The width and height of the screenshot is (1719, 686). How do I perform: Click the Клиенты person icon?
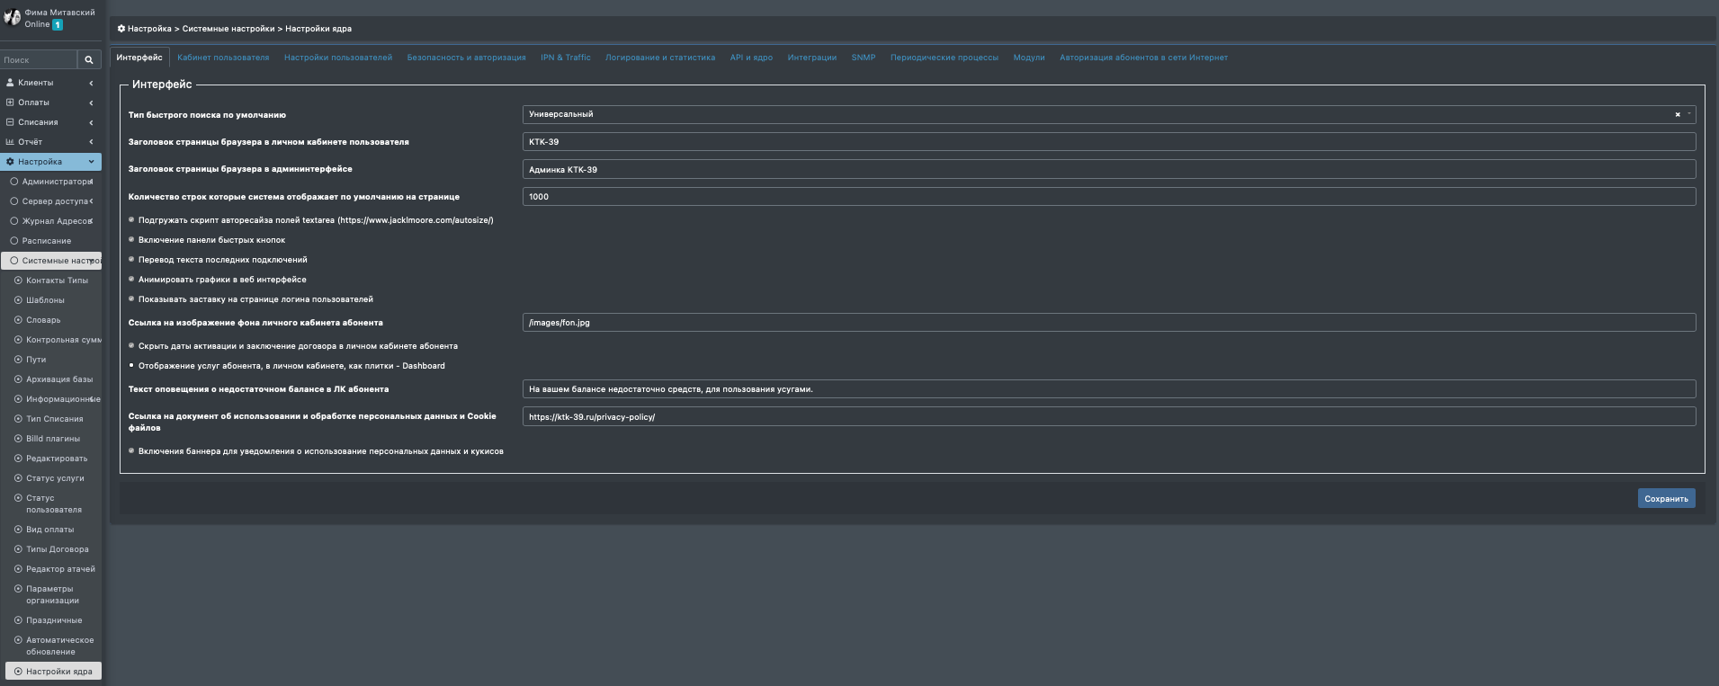pos(10,83)
